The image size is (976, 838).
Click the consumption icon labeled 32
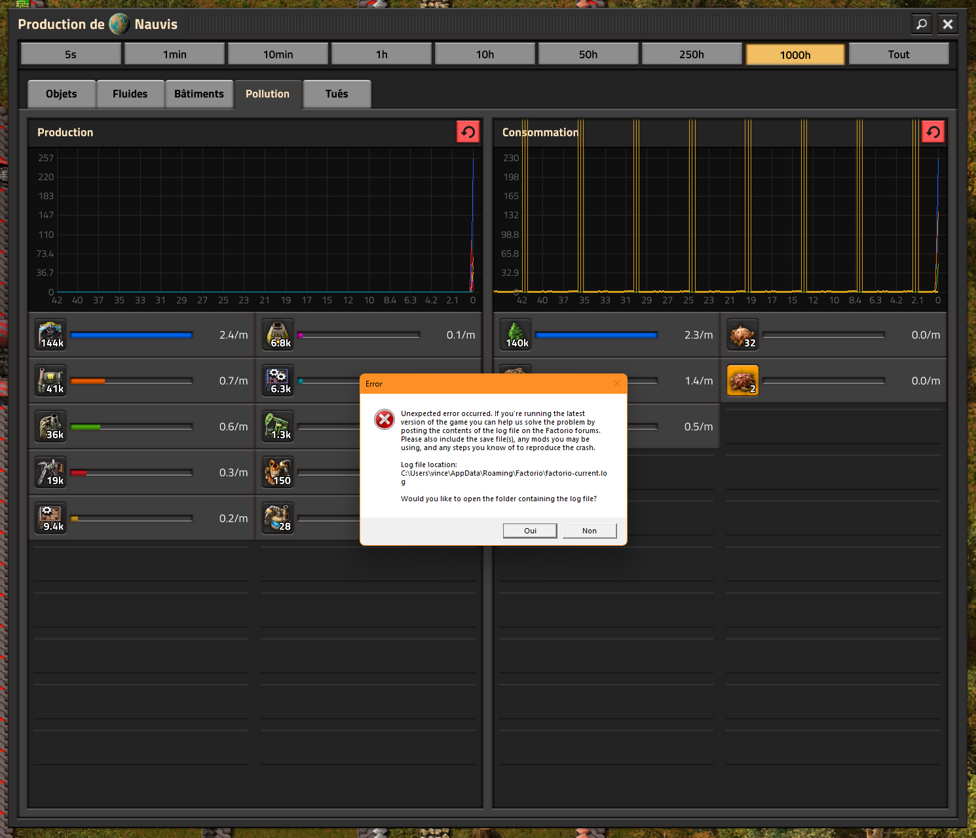coord(743,335)
